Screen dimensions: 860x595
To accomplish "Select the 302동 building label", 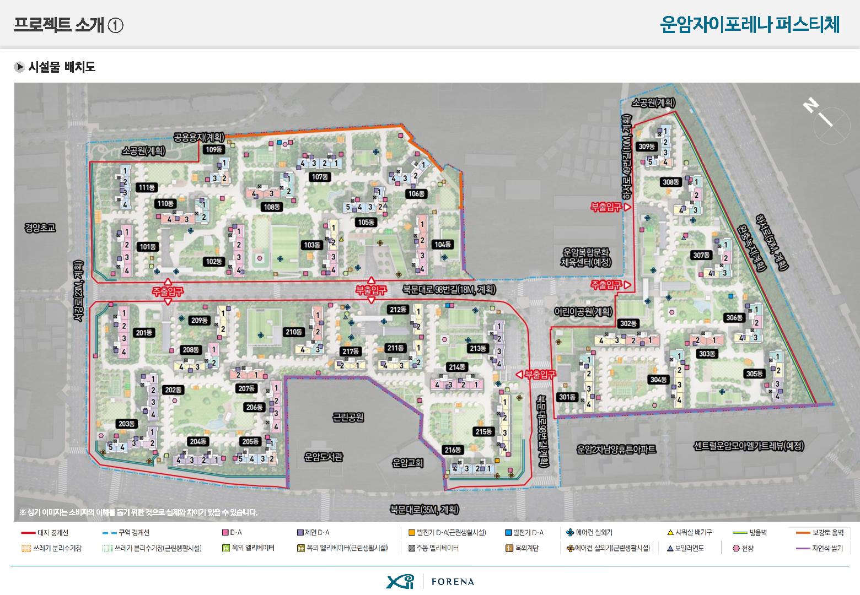I will tap(628, 323).
